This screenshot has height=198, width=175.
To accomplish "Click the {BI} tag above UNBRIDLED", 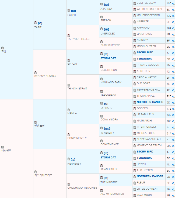I will pyautogui.click(x=107, y=29).
